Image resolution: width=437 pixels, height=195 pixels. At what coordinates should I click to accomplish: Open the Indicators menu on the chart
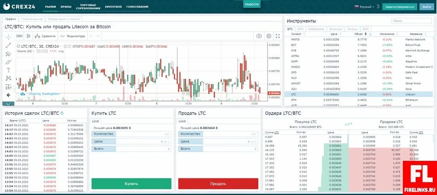[73, 36]
